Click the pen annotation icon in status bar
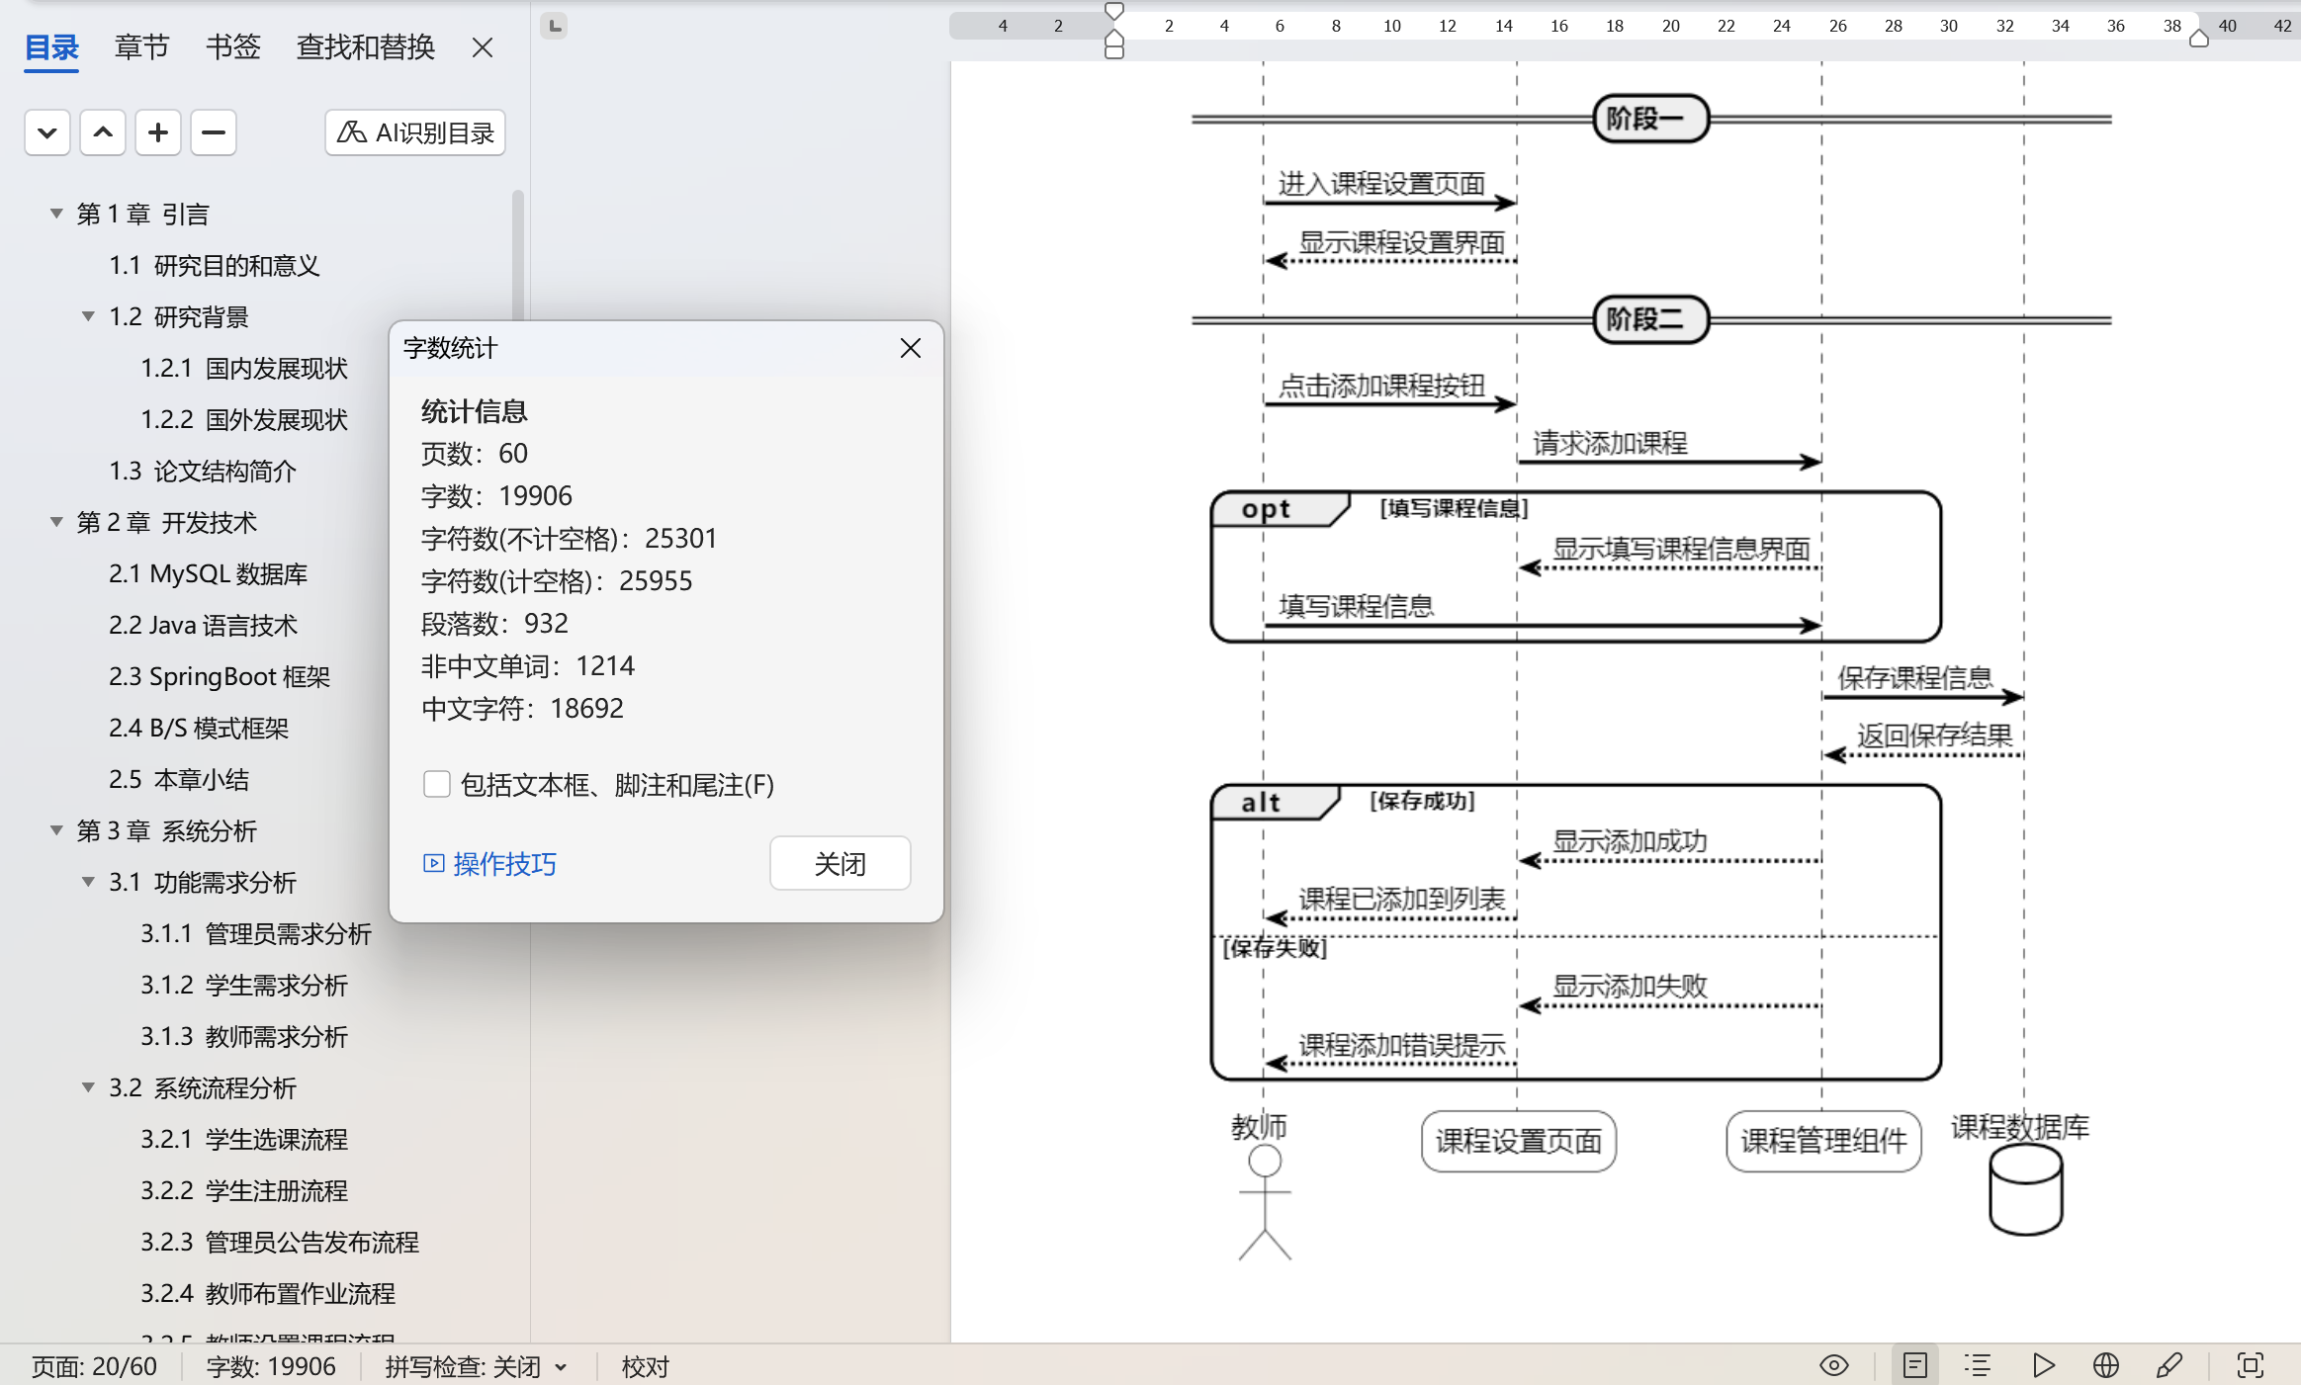Viewport: 2301px width, 1385px height. 2168,1365
